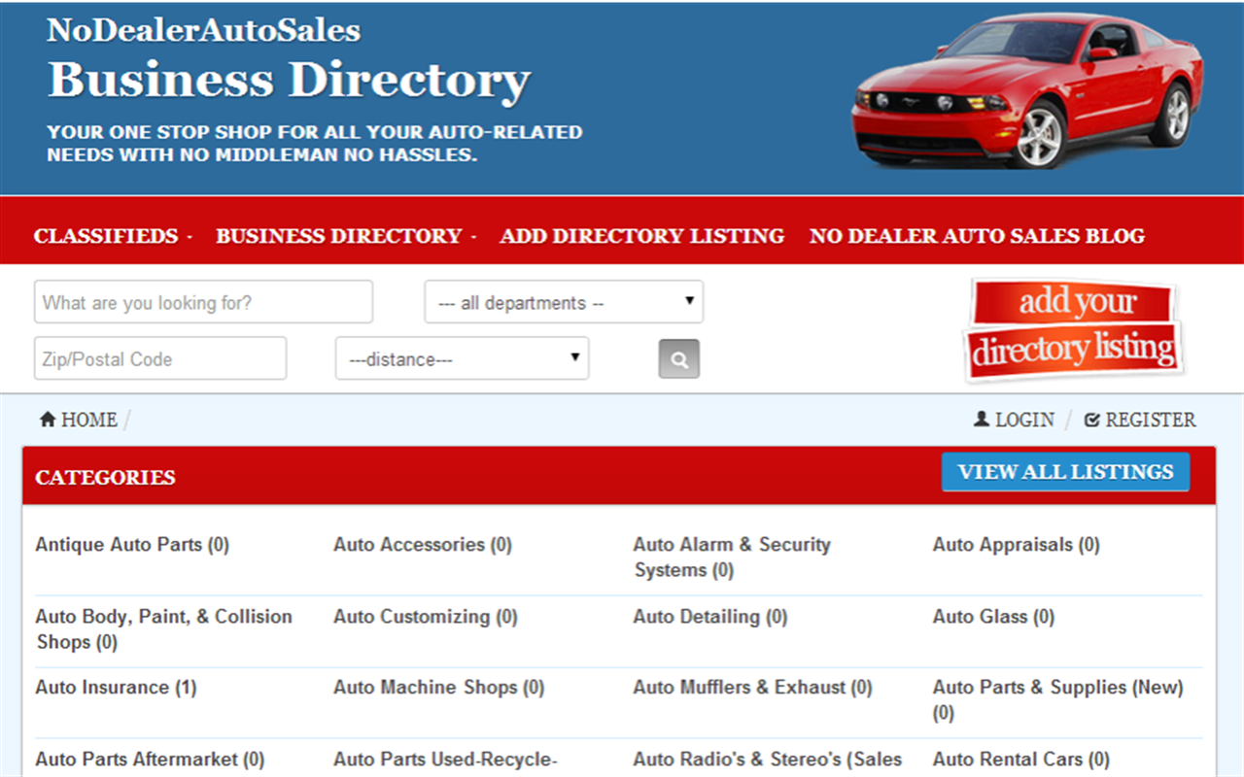Open the 'all departments' dropdown

[564, 301]
